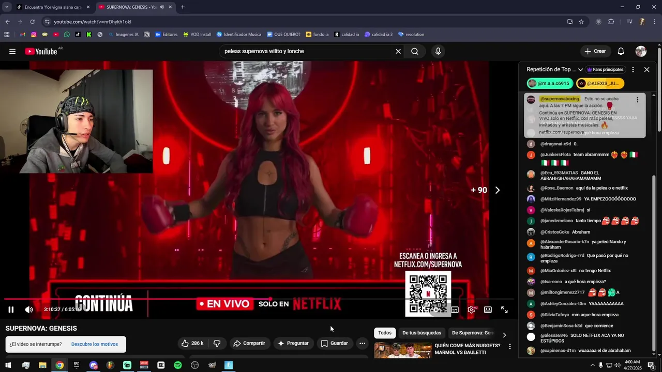
Task: Open options for Marmol vs Bauletti video
Action: 509,347
